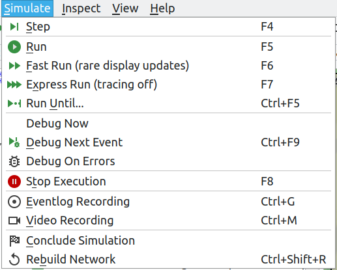Image resolution: width=337 pixels, height=270 pixels.
Task: Toggle Video Recording
Action: pos(168,221)
